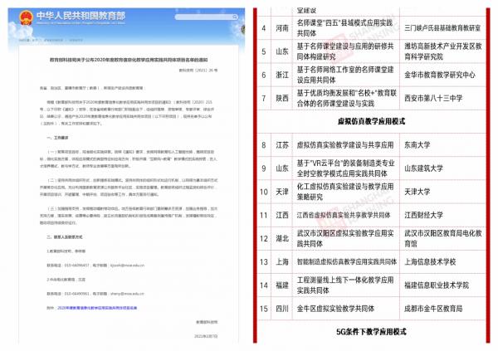Click the notice headline about 2020年度 project list
The width and height of the screenshot is (498, 351).
129,60
